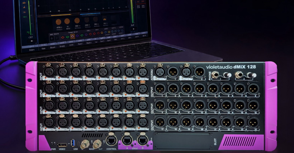Click the right BUS button at the top right

point(143,6)
